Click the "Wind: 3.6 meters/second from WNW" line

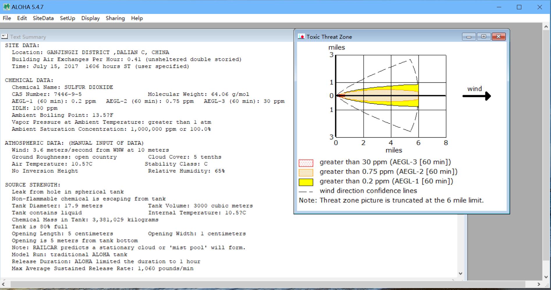[x=91, y=150]
